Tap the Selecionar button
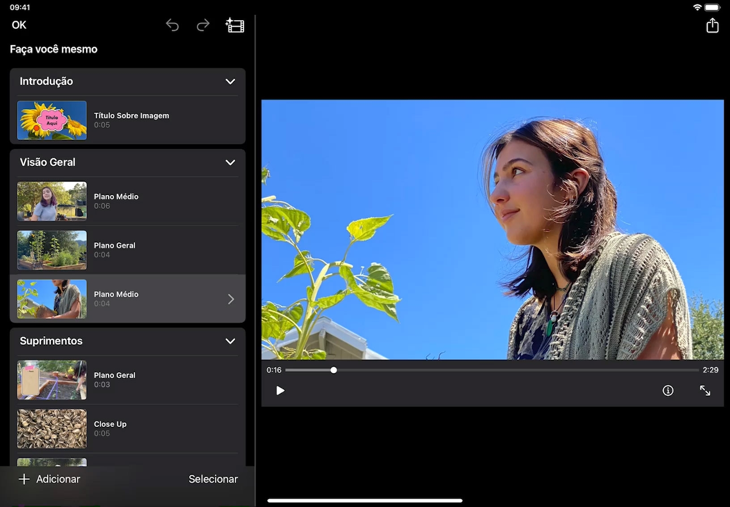 tap(213, 479)
